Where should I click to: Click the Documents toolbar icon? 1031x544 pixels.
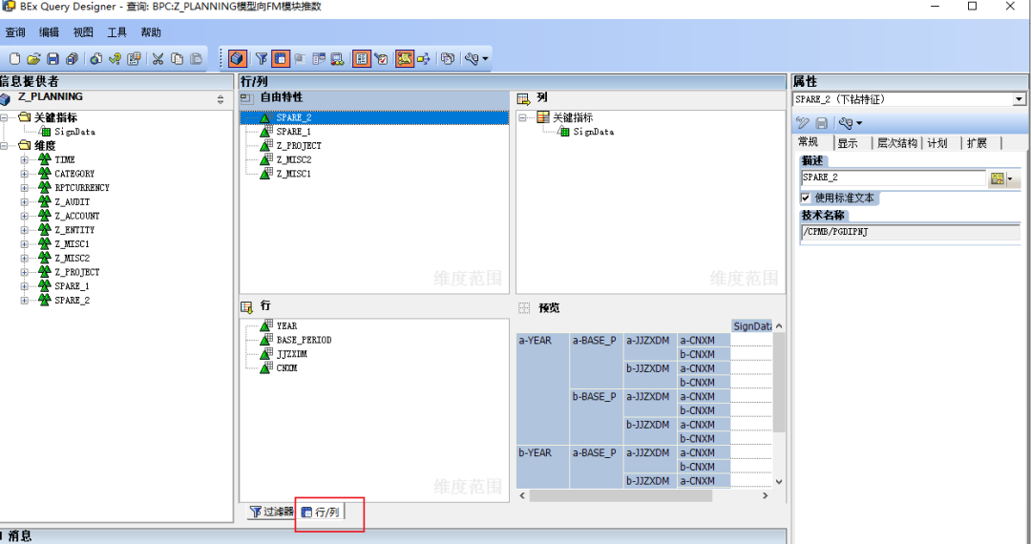(448, 59)
